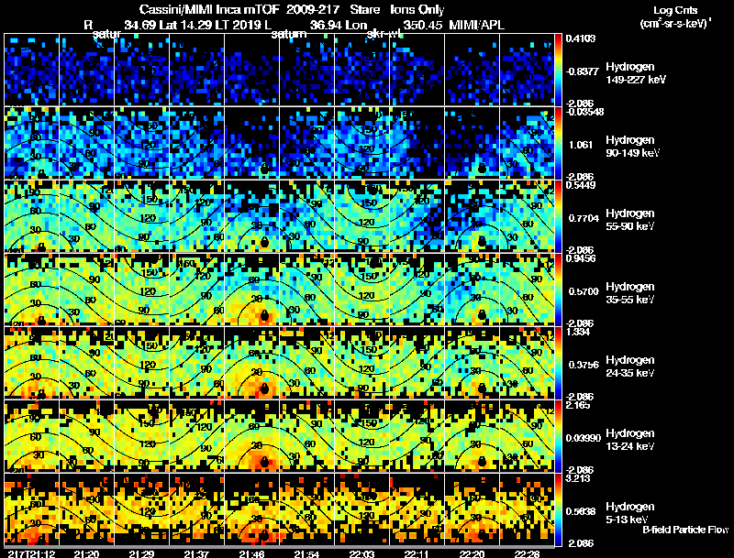This screenshot has width=734, height=558.
Task: Click the 'Ions Only' title text
Action: (x=417, y=10)
